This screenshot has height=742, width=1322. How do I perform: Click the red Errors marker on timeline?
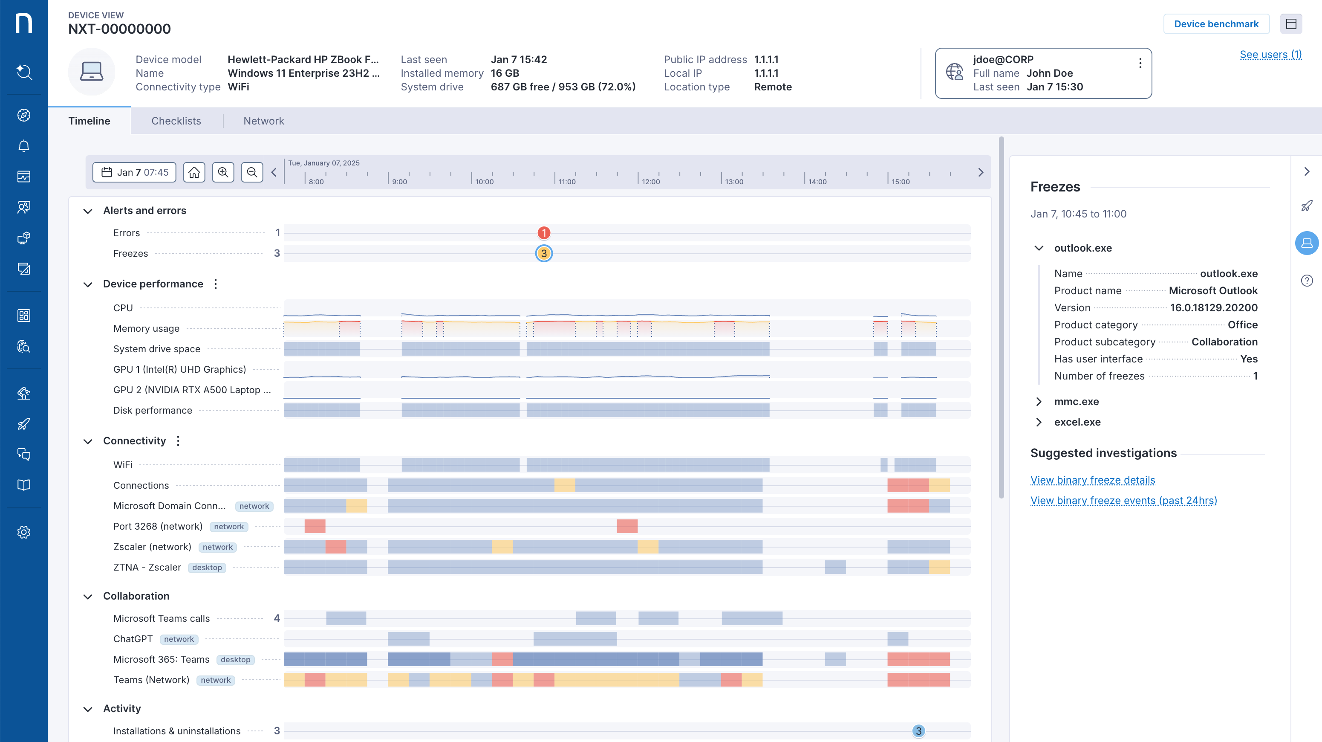544,233
